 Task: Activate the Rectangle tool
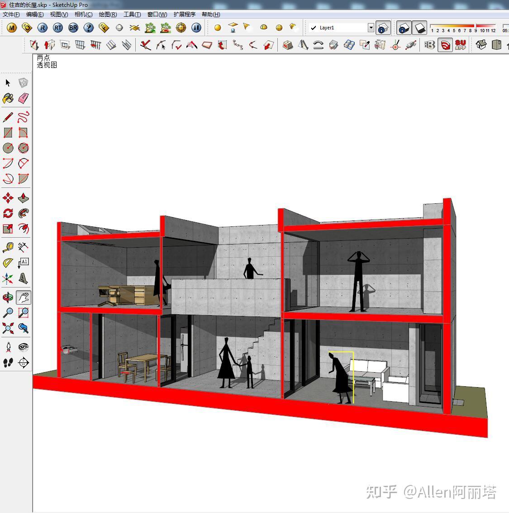tap(8, 132)
